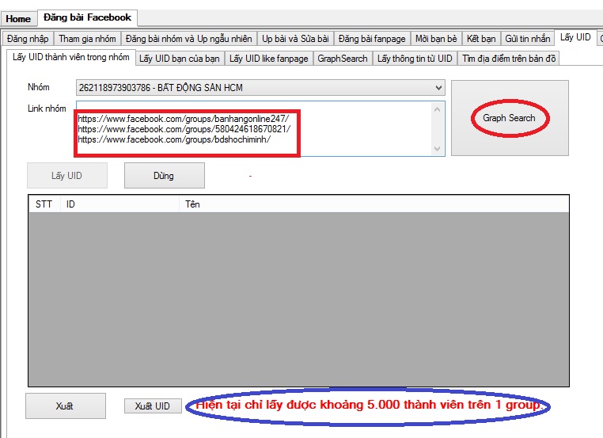Click the Graph Search button

coord(510,118)
